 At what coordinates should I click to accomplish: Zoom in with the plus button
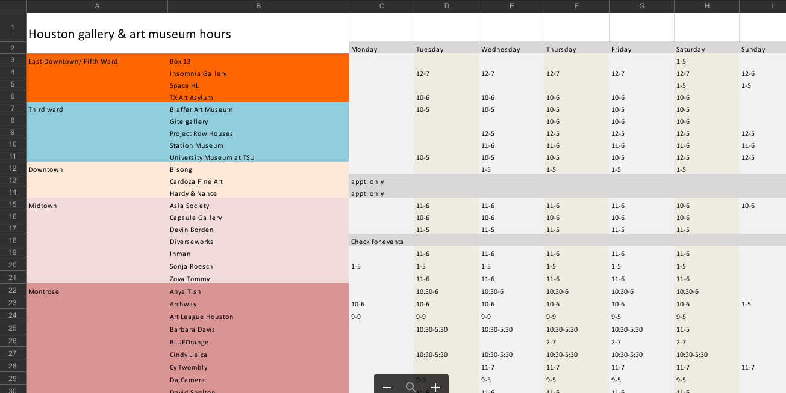click(435, 387)
